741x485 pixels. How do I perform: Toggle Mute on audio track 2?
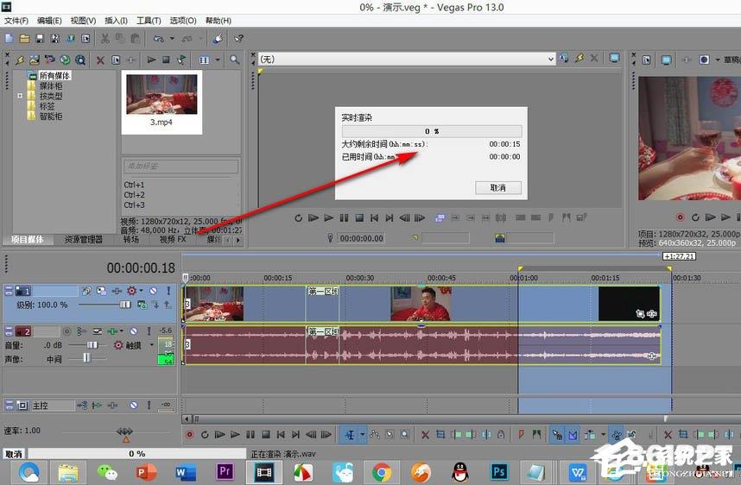point(134,331)
